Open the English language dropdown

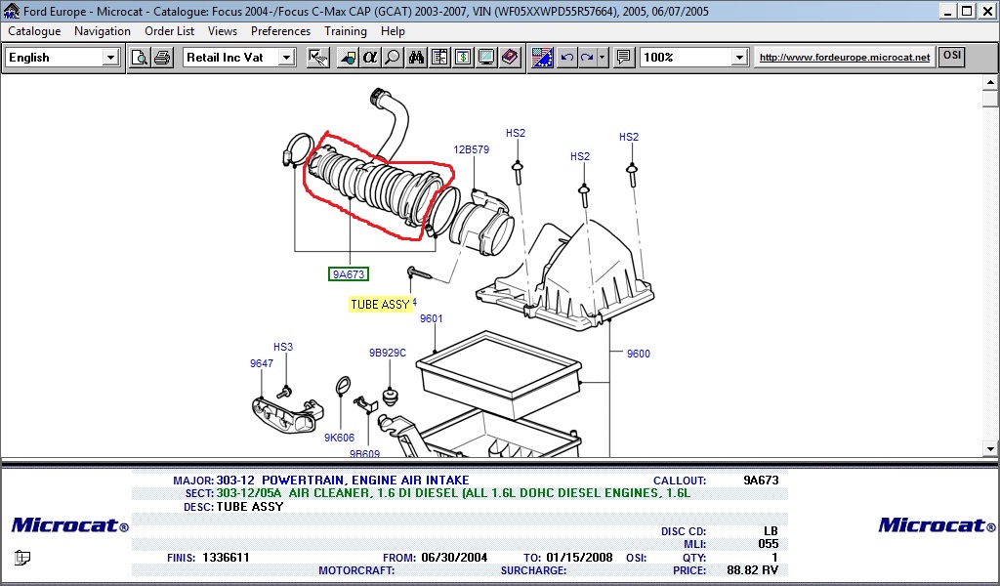click(110, 58)
